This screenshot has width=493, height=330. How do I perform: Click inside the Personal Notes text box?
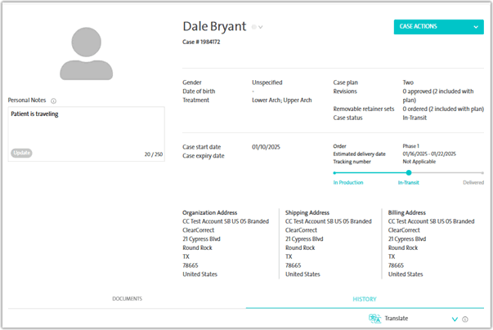coord(86,129)
